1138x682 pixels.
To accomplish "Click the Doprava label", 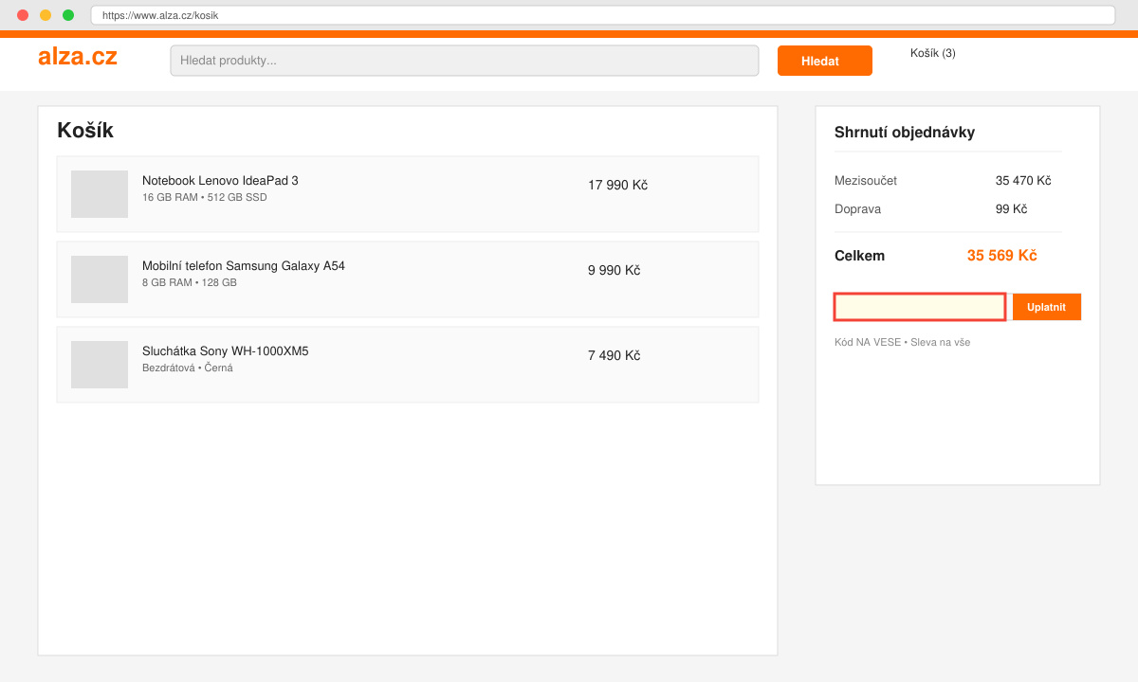I will coord(857,208).
